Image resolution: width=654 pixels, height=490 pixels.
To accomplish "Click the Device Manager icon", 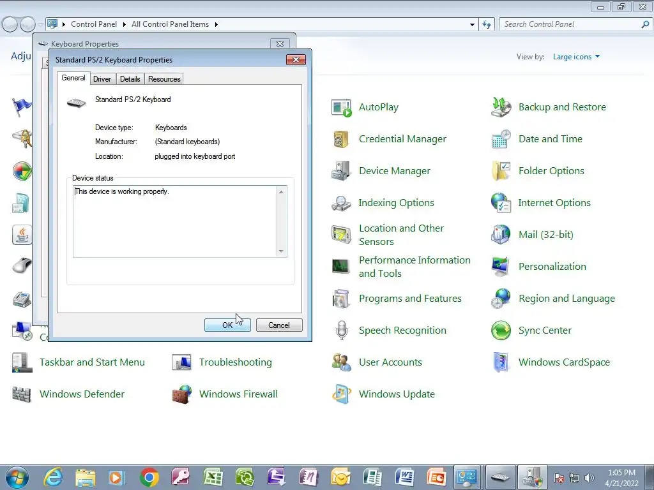I will pos(341,171).
